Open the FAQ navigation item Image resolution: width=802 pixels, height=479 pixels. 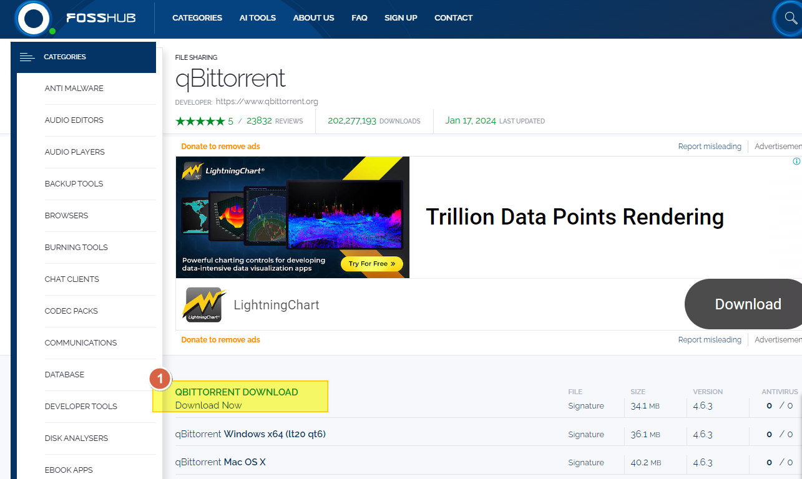tap(359, 18)
